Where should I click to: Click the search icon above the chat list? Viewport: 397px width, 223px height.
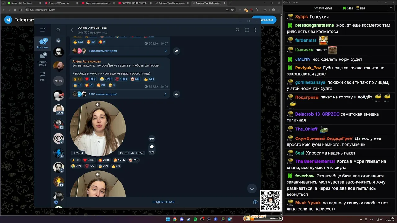[x=58, y=30]
